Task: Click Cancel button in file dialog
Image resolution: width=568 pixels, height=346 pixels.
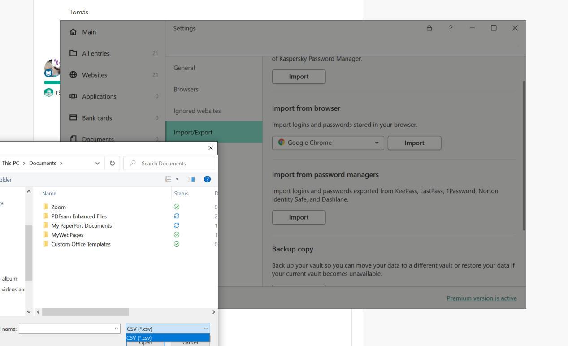Action: pyautogui.click(x=190, y=342)
